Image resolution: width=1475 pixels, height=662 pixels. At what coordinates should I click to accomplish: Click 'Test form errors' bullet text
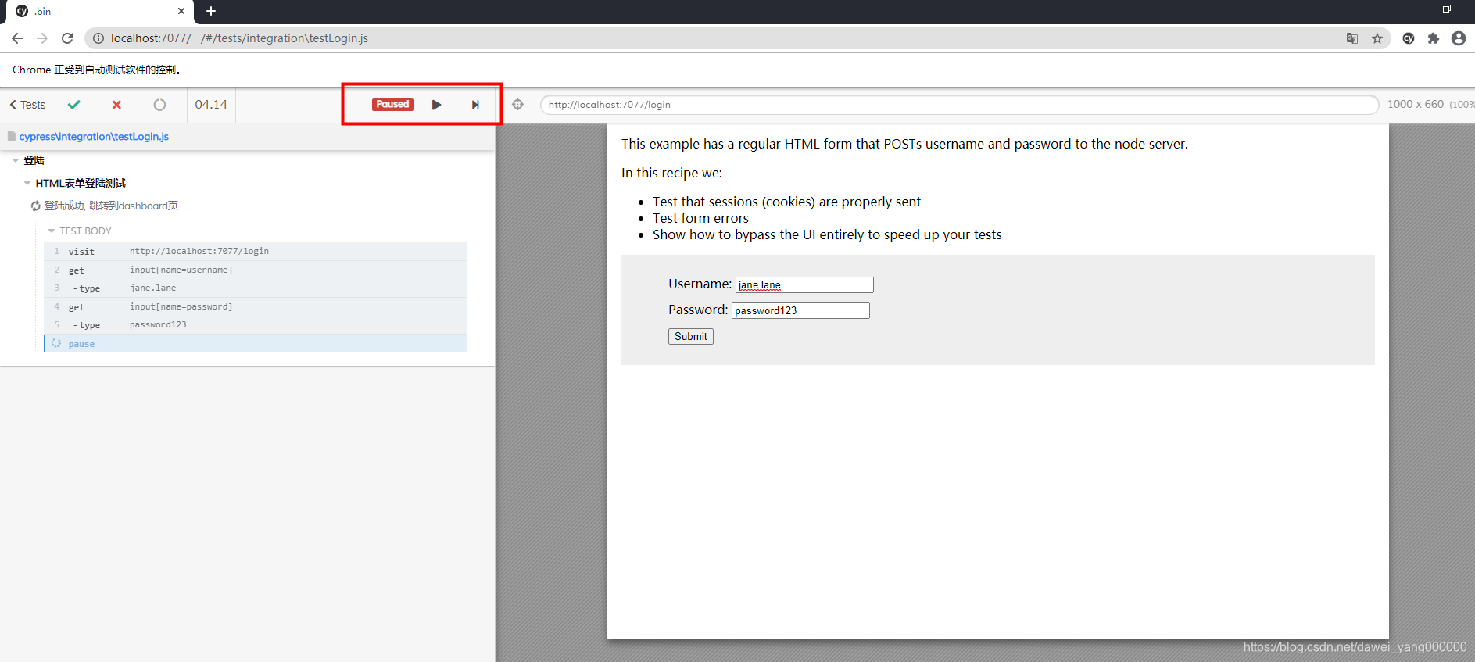[x=700, y=218]
